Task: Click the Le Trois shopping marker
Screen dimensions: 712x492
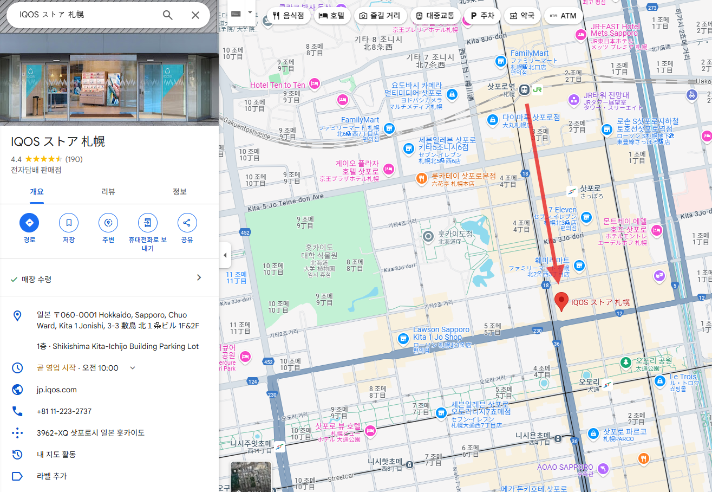Action: [659, 381]
